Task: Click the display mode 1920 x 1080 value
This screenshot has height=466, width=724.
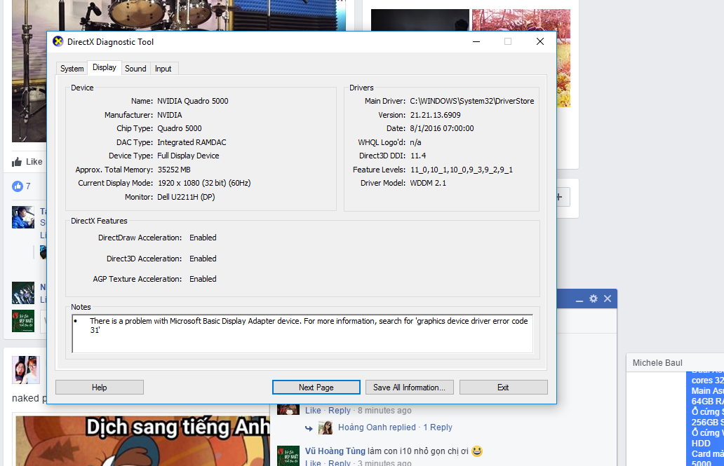Action: (x=204, y=183)
